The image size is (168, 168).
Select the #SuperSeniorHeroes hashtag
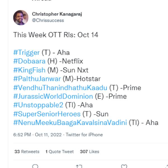pyautogui.click(x=47, y=114)
